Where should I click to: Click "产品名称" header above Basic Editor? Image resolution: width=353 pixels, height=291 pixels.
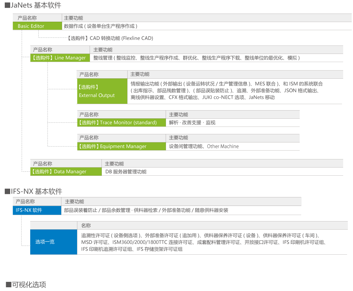click(x=27, y=18)
